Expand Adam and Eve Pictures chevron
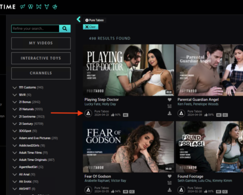 [15, 138]
